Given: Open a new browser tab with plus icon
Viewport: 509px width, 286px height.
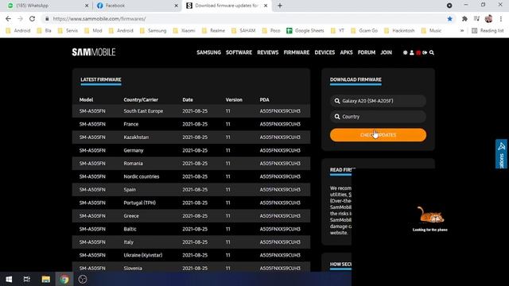Looking at the screenshot, I should coord(280,6).
